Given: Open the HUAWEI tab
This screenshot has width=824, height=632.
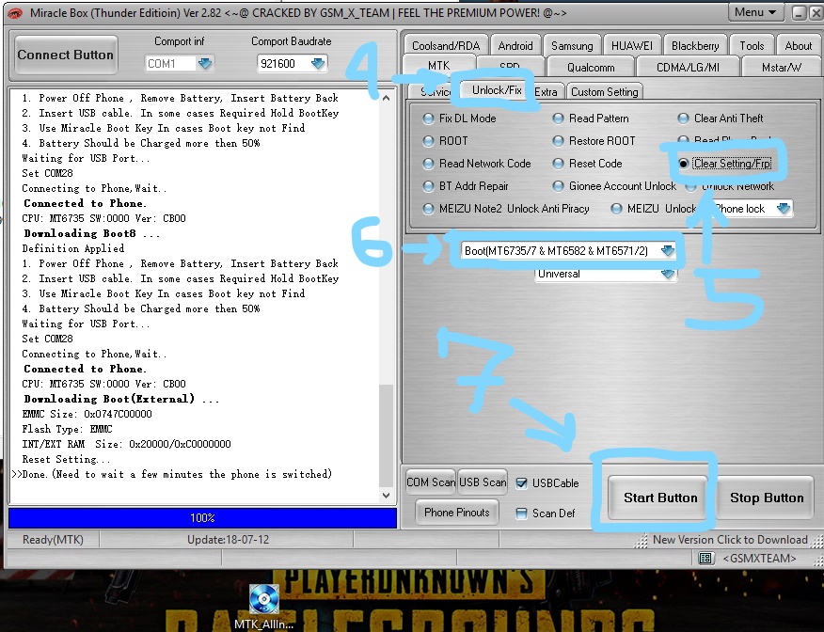Looking at the screenshot, I should 632,46.
